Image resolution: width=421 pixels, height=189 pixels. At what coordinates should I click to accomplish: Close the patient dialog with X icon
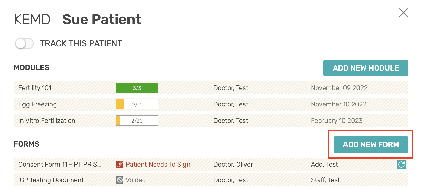(404, 12)
